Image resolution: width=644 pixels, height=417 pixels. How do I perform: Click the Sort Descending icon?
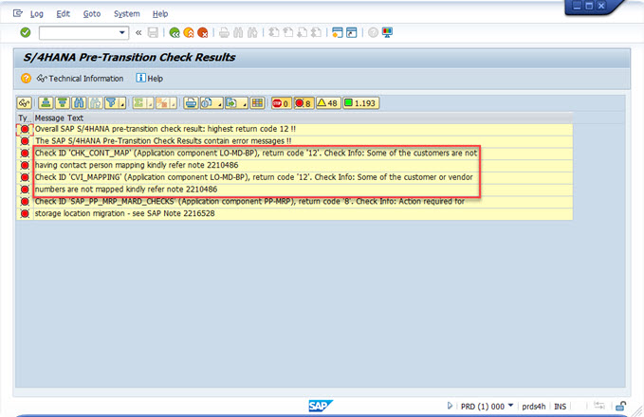[x=63, y=103]
